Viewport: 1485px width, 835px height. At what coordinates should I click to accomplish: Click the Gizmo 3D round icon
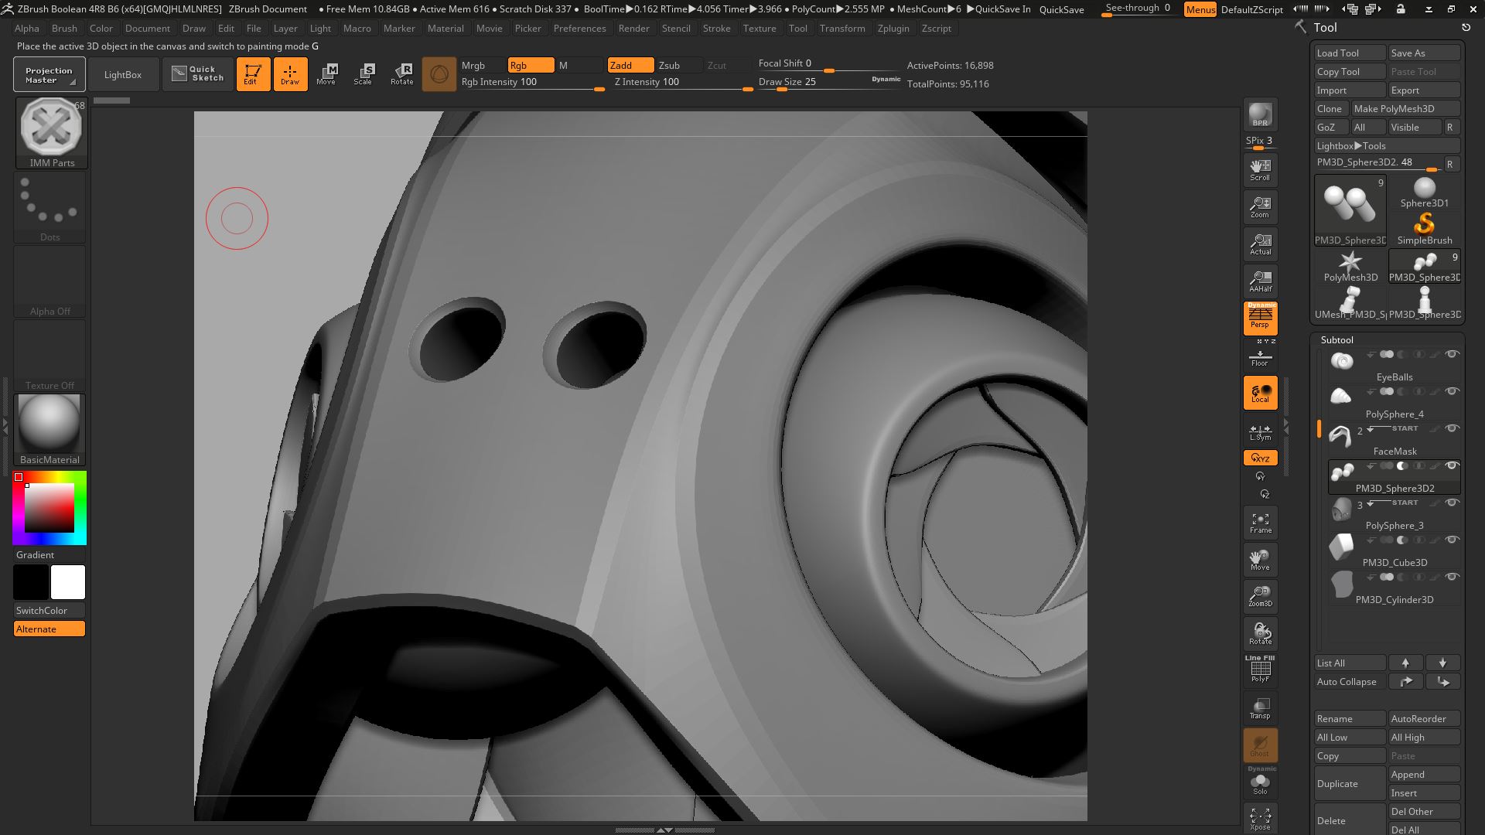[x=439, y=74]
